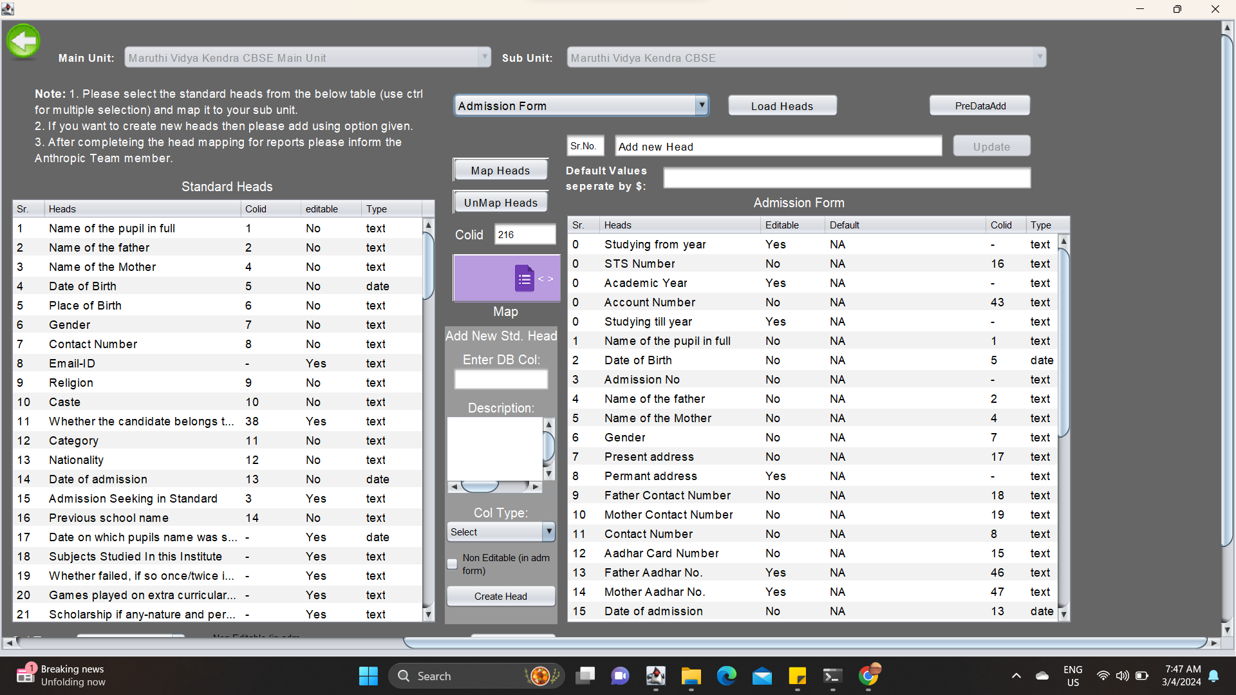Screen dimensions: 1236x695
Task: Click the UnMap Heads button
Action: point(500,203)
